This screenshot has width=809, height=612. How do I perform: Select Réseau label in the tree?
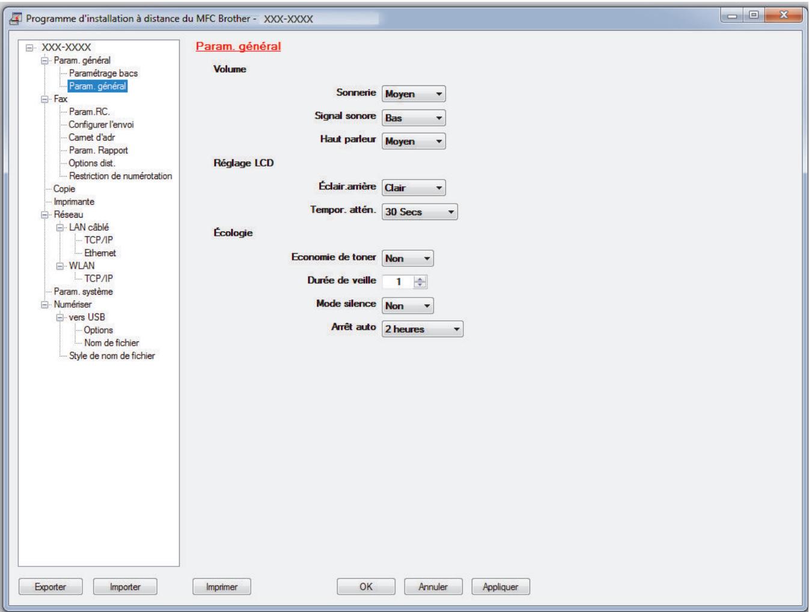(x=69, y=215)
